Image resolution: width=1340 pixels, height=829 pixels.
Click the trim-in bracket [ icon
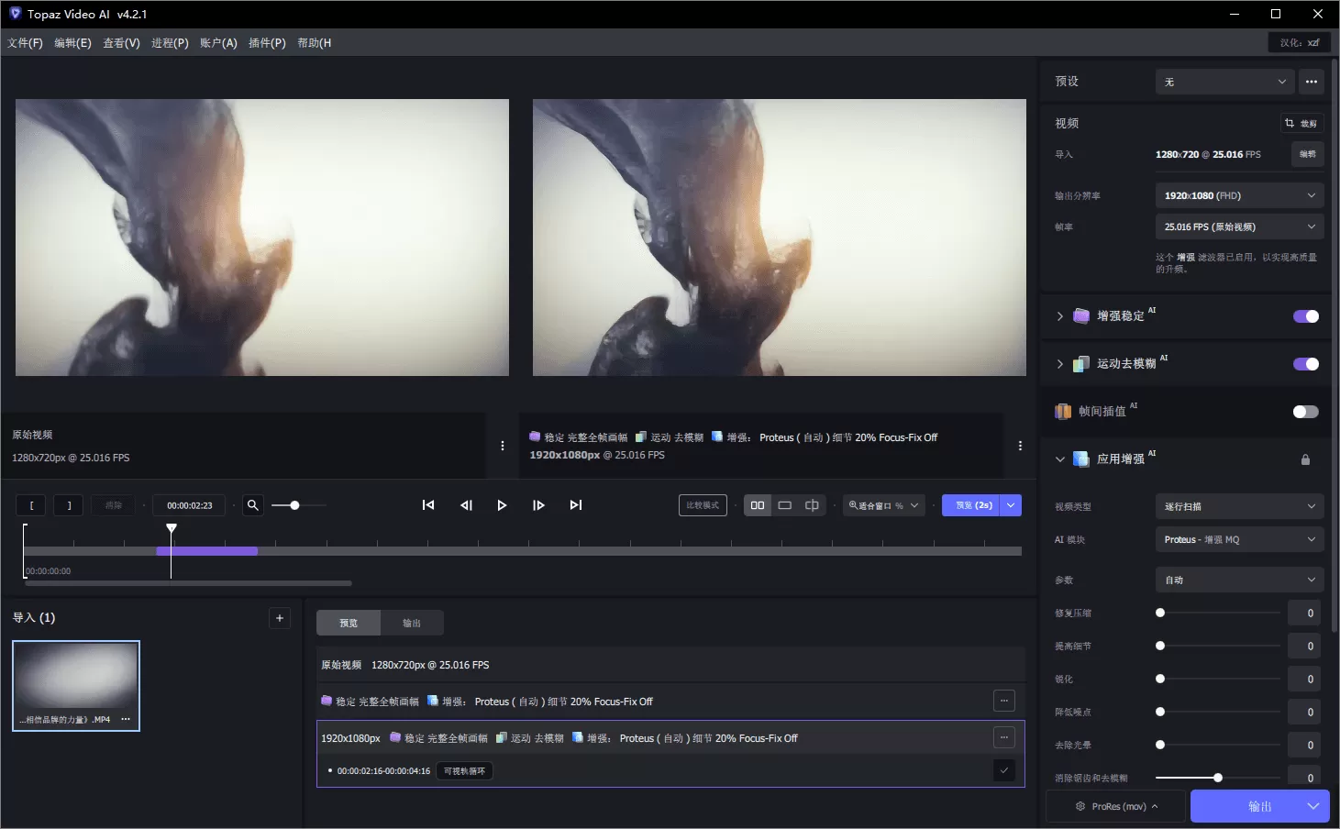pos(30,504)
